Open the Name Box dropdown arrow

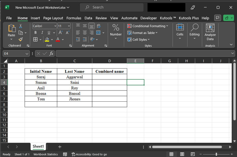[27, 53]
